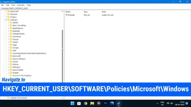Open the Edit menu
The image size is (191, 107).
[x=7, y=5]
